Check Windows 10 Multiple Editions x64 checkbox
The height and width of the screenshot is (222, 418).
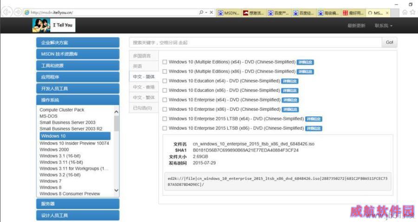pyautogui.click(x=165, y=62)
